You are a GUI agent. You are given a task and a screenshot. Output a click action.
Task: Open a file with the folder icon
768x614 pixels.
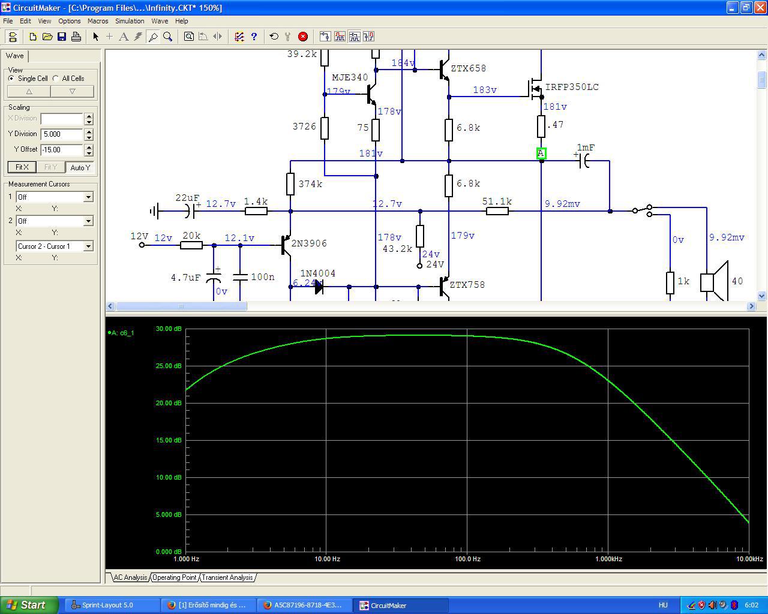pyautogui.click(x=47, y=37)
